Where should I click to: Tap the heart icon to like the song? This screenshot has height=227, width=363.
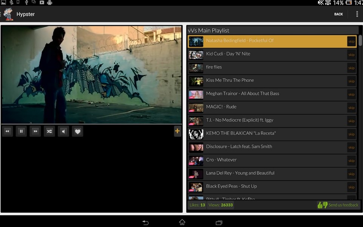pos(77,131)
